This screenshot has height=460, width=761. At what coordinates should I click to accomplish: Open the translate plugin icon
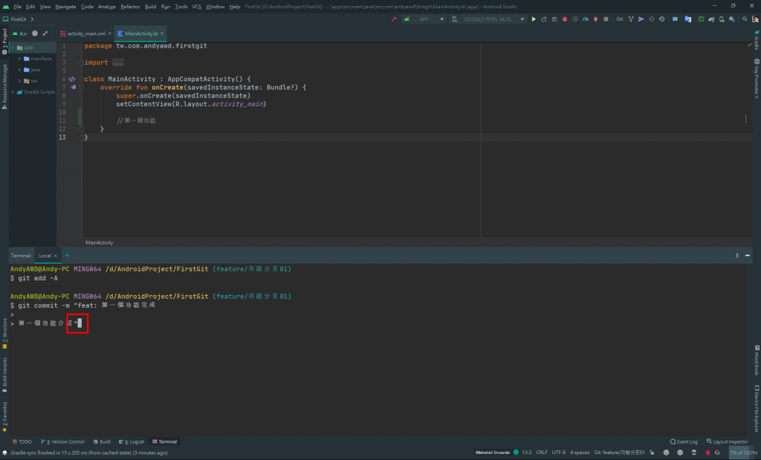coord(687,19)
